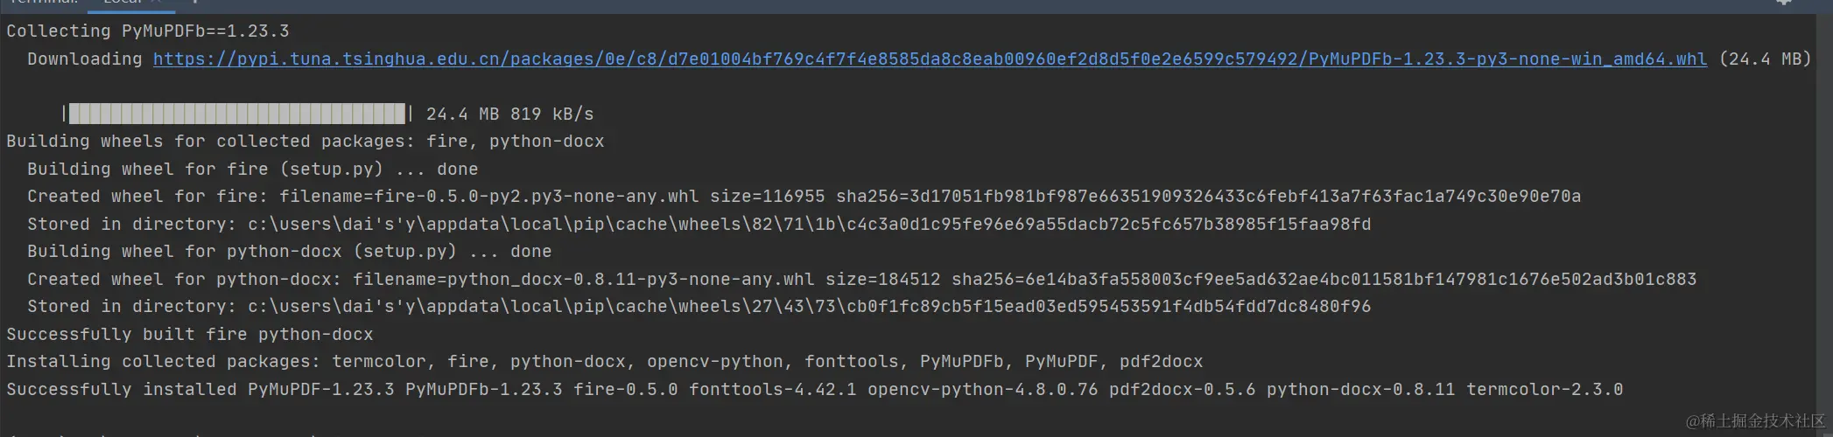The image size is (1833, 437).
Task: Switch to the Local terminal tab
Action: 123,3
